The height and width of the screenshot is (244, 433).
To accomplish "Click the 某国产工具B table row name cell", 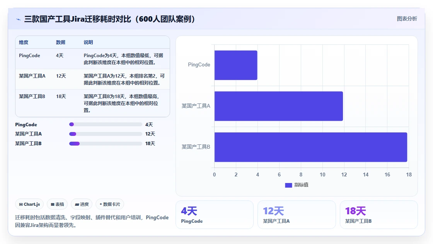I will click(x=32, y=97).
